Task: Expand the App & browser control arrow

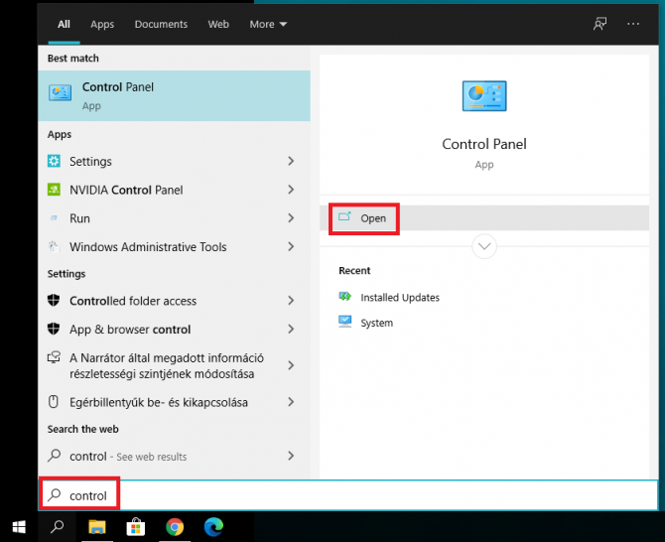Action: tap(291, 329)
